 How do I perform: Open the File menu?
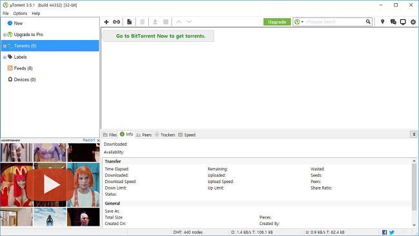click(6, 14)
